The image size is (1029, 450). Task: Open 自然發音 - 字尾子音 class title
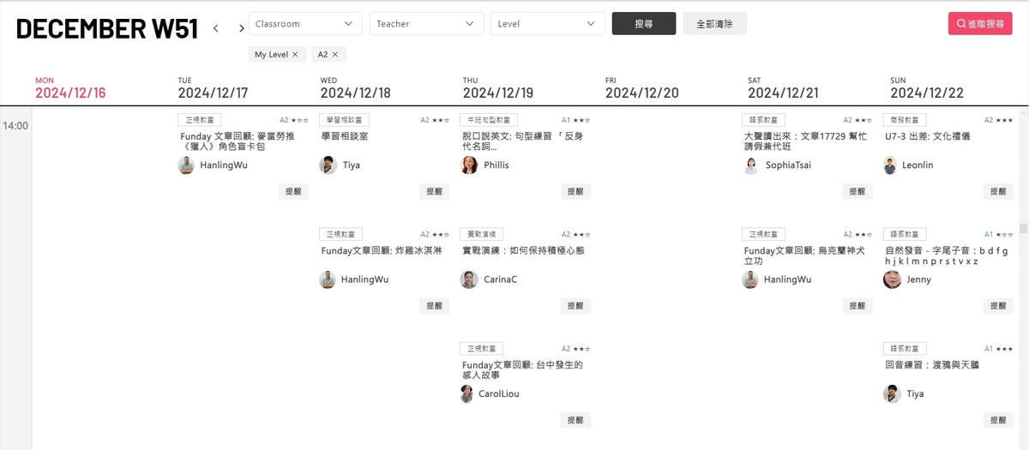947,255
